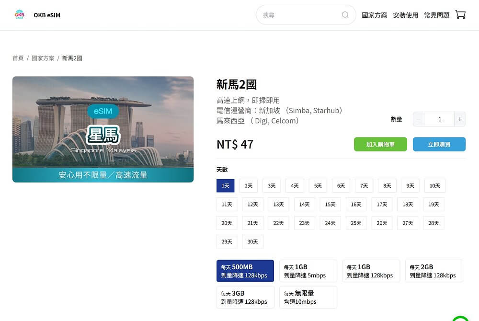This screenshot has height=321, width=479.
Task: Select the 5天 duration option
Action: (x=318, y=186)
